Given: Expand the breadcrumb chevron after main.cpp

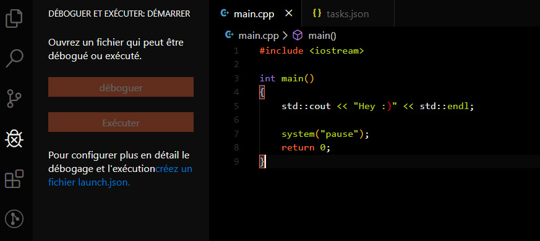Looking at the screenshot, I should pos(285,35).
